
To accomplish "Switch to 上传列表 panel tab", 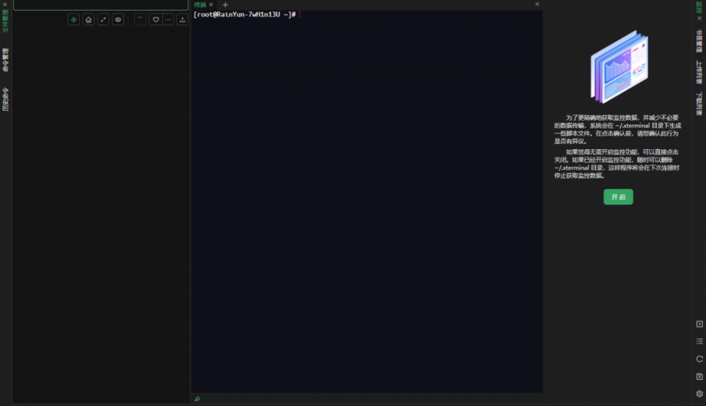I will pyautogui.click(x=699, y=72).
